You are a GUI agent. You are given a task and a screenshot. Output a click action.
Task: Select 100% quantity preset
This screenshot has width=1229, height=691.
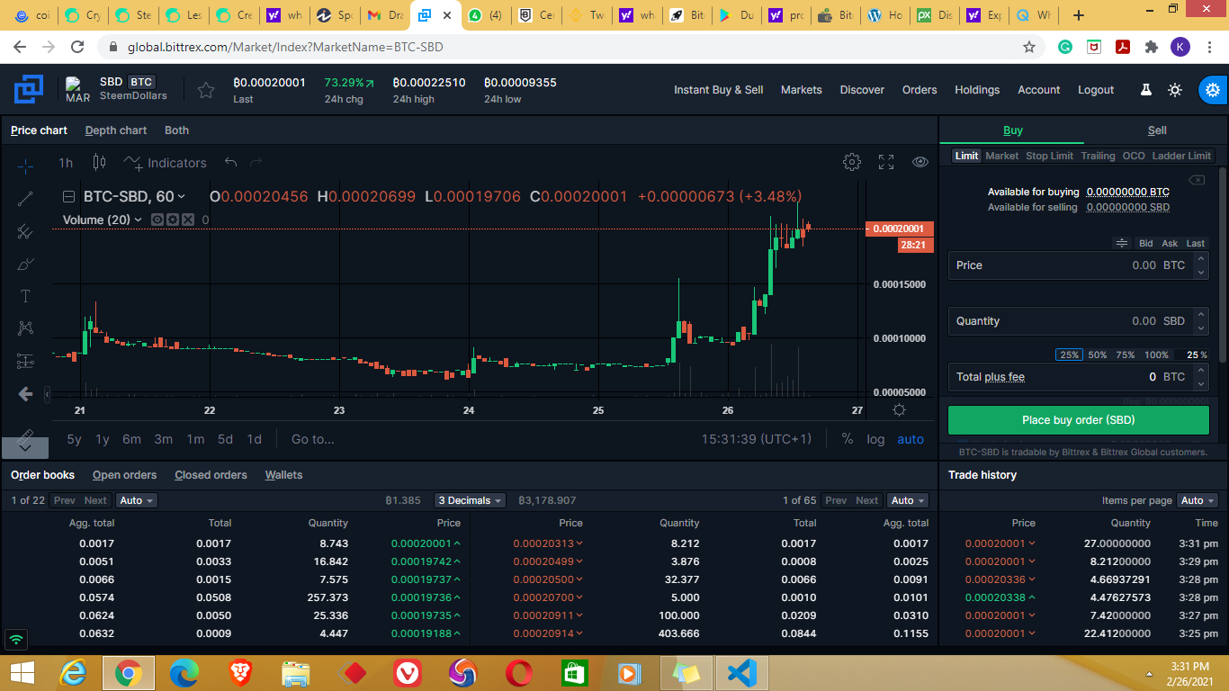1156,354
